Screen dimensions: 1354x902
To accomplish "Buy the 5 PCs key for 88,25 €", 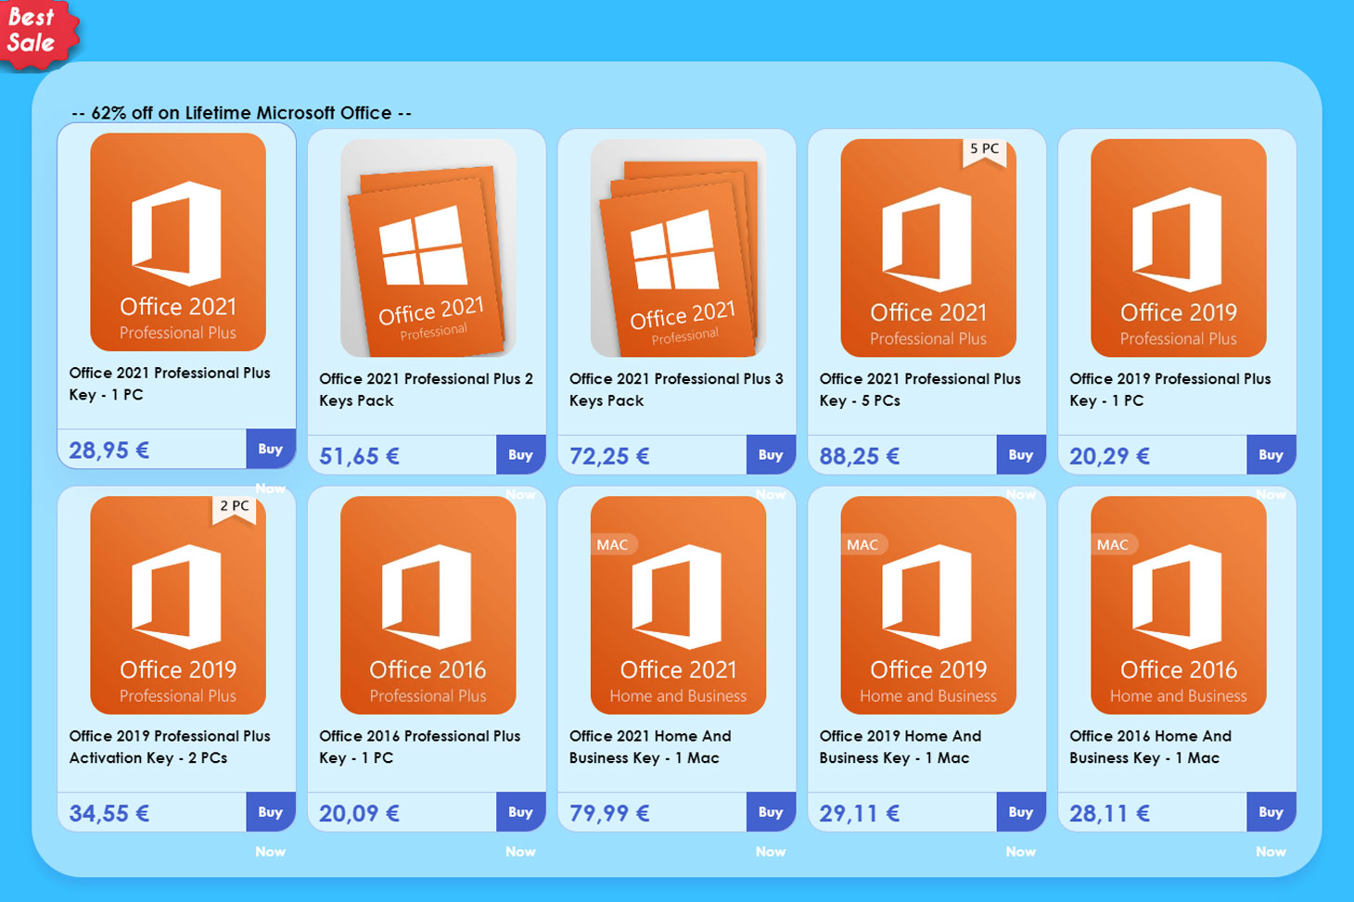I will tap(1021, 454).
